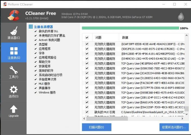Toggle 应用程序路径 checkbox
This screenshot has height=135, width=191.
(35, 58)
